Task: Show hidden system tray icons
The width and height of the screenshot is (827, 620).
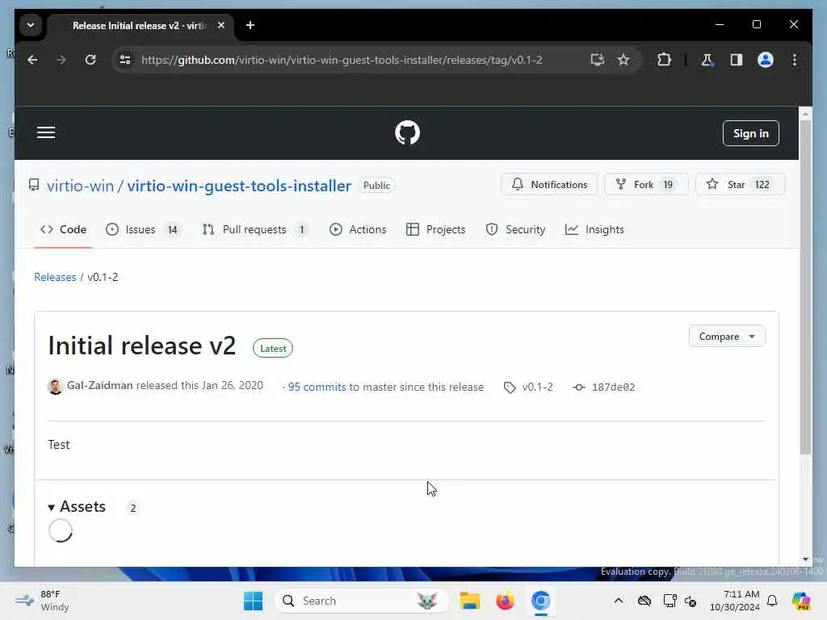Action: (x=618, y=601)
